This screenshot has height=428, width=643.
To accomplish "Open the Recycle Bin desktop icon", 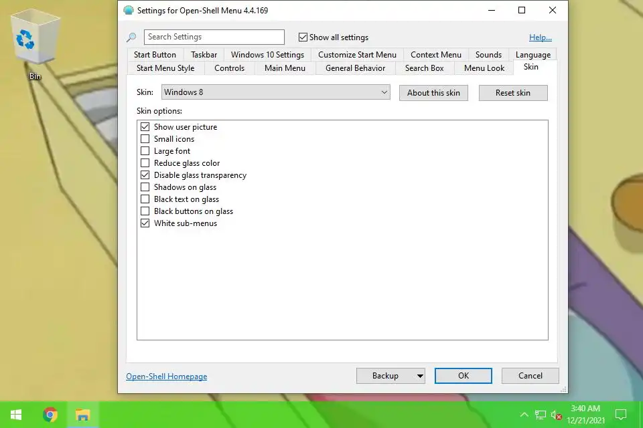I will (35, 43).
